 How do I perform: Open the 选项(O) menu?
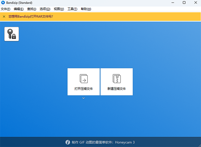(x=45, y=9)
